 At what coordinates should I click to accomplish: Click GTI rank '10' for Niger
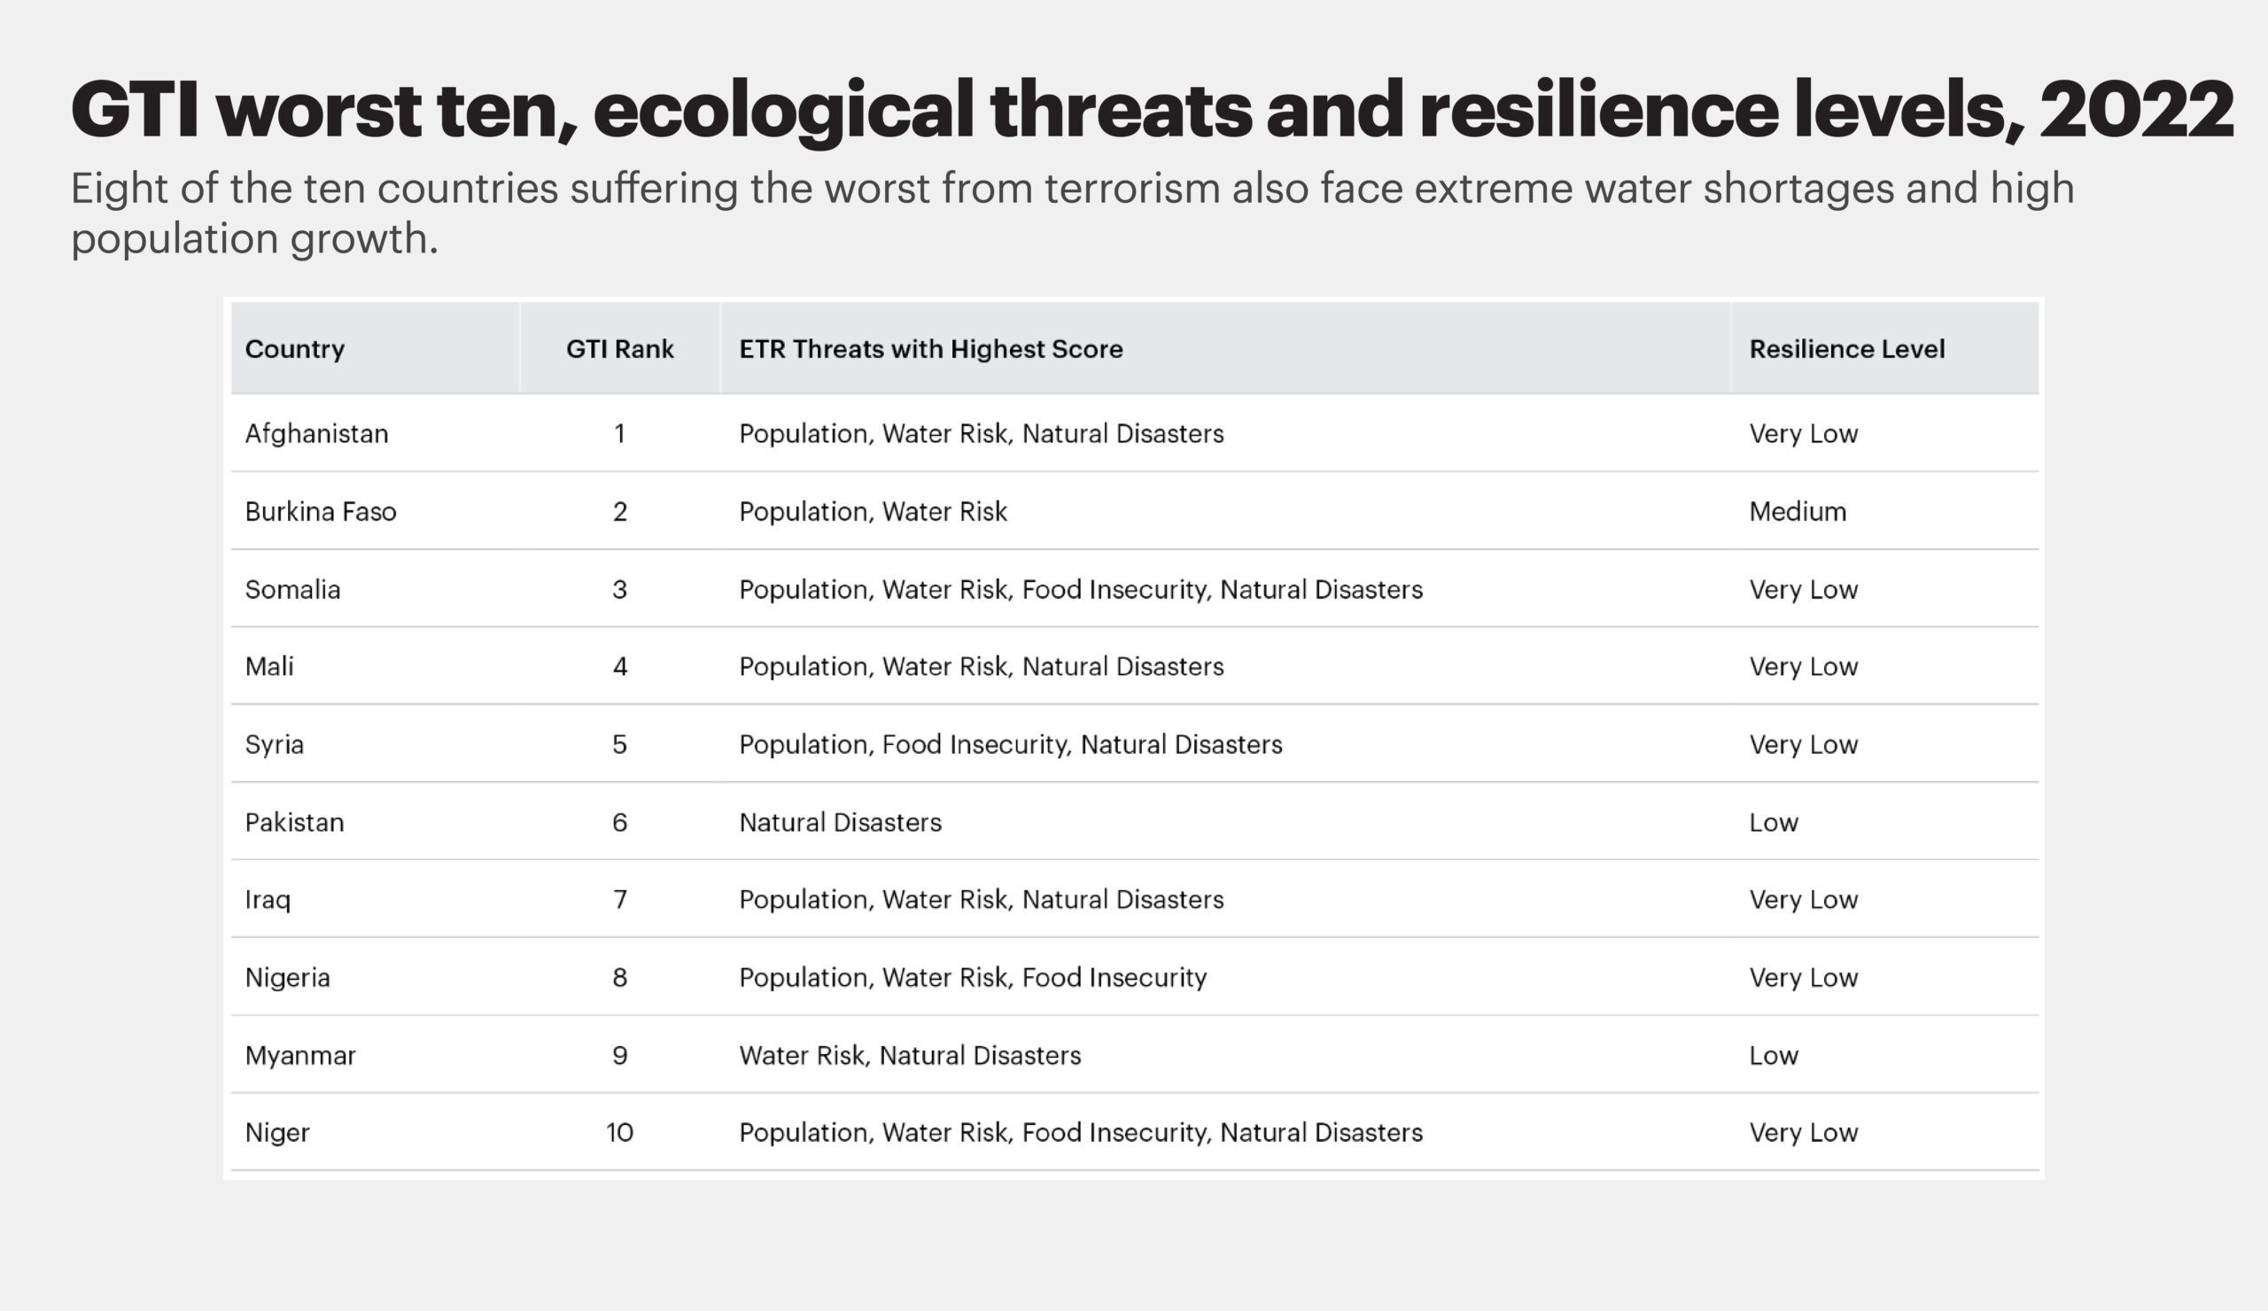coord(619,1132)
